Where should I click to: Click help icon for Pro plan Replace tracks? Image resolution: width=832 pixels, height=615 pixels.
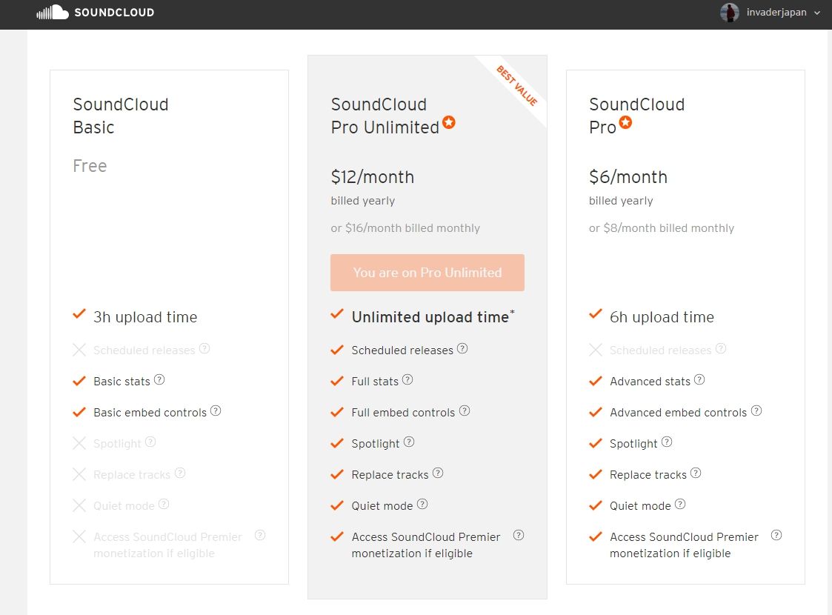coord(696,473)
